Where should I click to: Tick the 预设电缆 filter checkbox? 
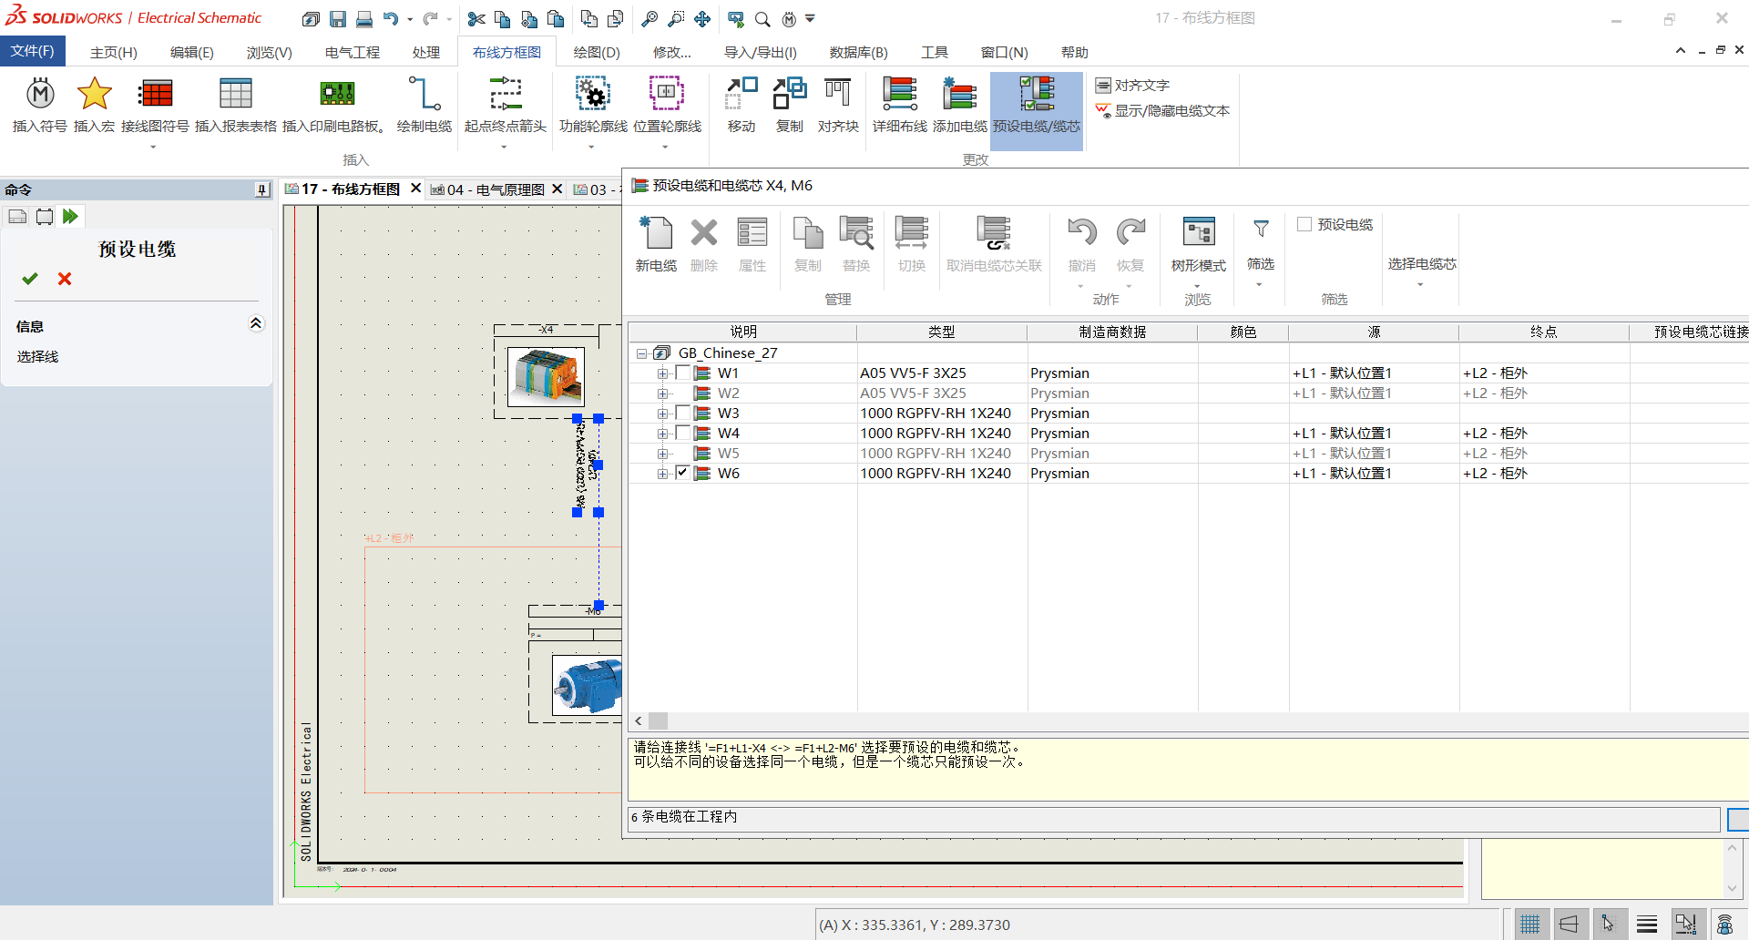[1304, 224]
